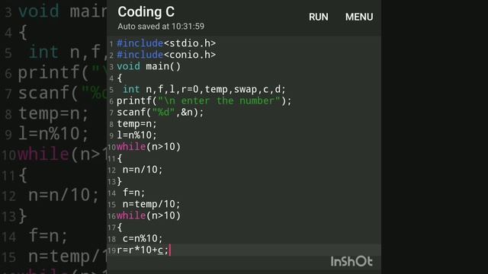This screenshot has height=274, width=488.
Task: Click line 12 'n=n/10;'
Action: pyautogui.click(x=143, y=170)
